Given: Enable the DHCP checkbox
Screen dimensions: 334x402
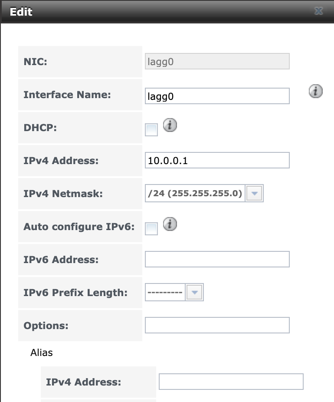Looking at the screenshot, I should click(151, 130).
